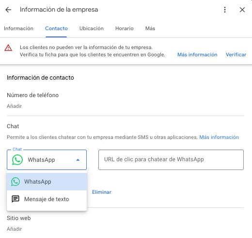Choose Mensaje de texto from the list

(47, 199)
